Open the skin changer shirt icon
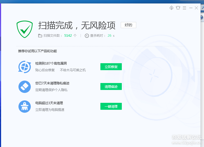The image size is (204, 147). (x=178, y=8)
